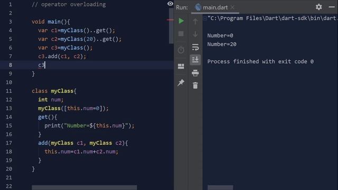Toggle scroll to end of output
This screenshot has width=338, height=190.
[195, 60]
